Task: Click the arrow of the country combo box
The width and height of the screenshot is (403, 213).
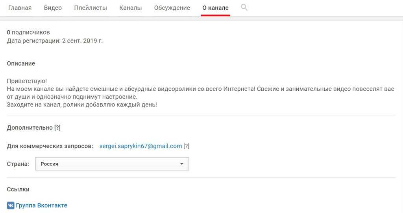Action: click(181, 164)
